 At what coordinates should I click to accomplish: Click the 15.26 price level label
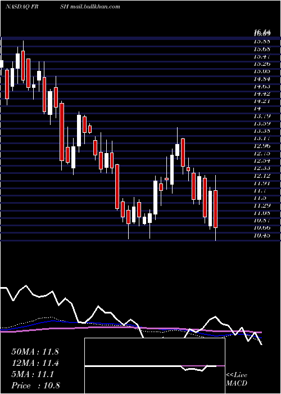[262, 64]
